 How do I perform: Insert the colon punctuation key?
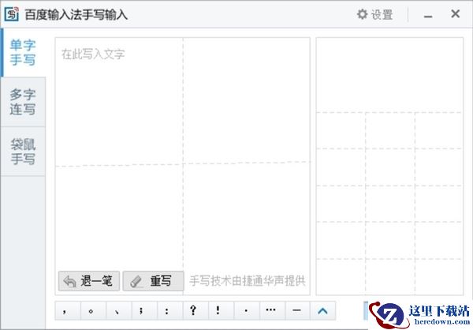[x=170, y=310]
